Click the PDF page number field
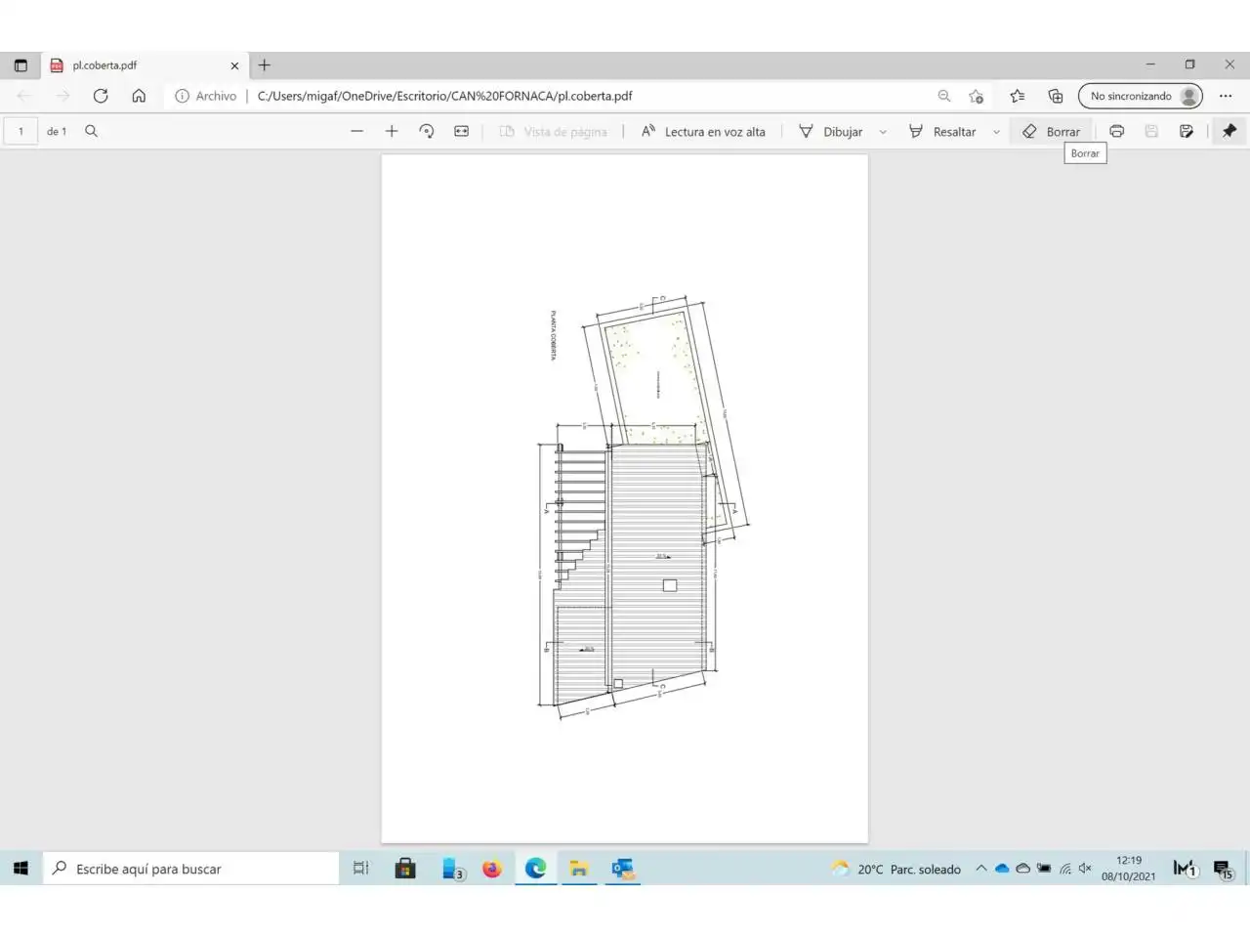The image size is (1250, 938). tap(21, 131)
